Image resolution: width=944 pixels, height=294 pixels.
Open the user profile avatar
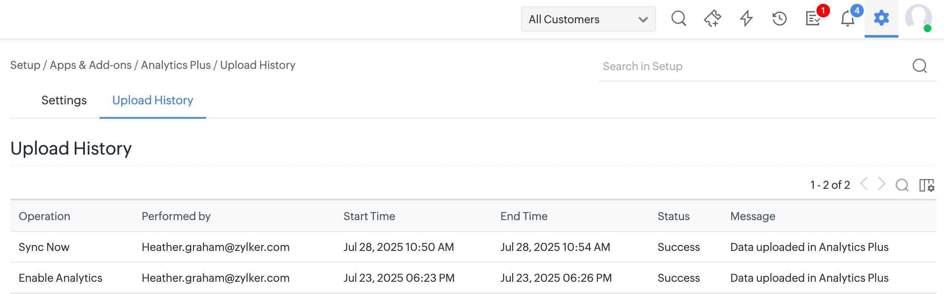pyautogui.click(x=918, y=18)
